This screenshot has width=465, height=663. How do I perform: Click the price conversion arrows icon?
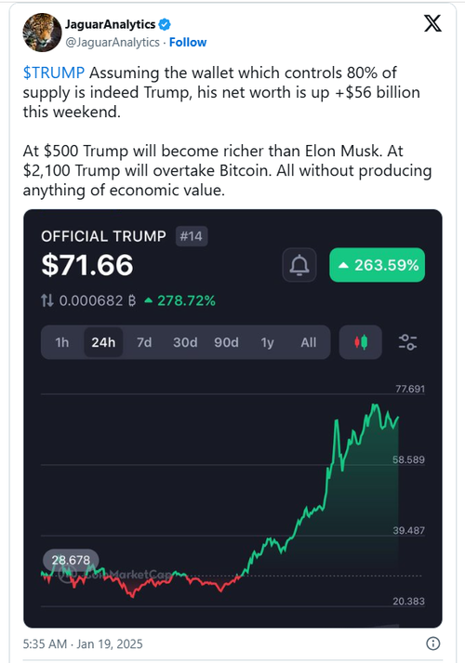pos(46,300)
